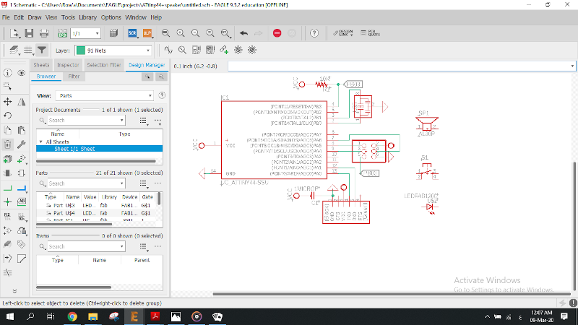Select Sheet 1/1 Sheet row
Screen dimensions: 578x325
pos(99,149)
